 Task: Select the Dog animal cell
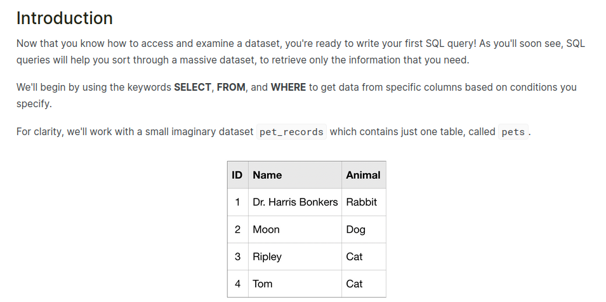(x=356, y=230)
